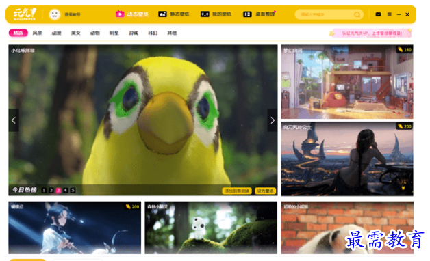The width and height of the screenshot is (430, 261).
Task: Jump to hot list slide 1
Action: (x=44, y=191)
